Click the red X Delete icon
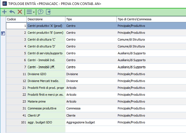This screenshot has width=186, height=133. click(20, 12)
